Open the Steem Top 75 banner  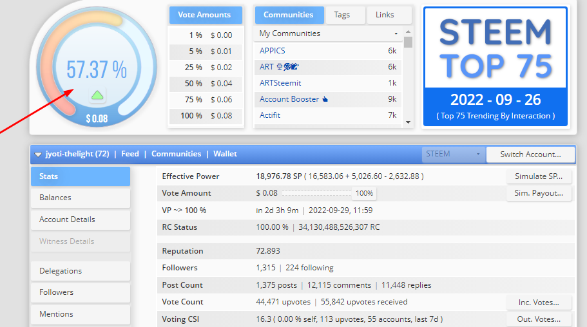click(496, 66)
